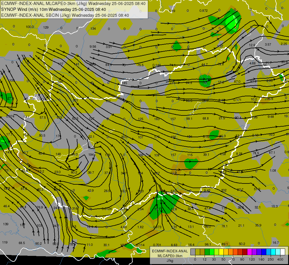Click the legend tick label '70'
The image size is (289, 265).
pyautogui.click(x=233, y=259)
